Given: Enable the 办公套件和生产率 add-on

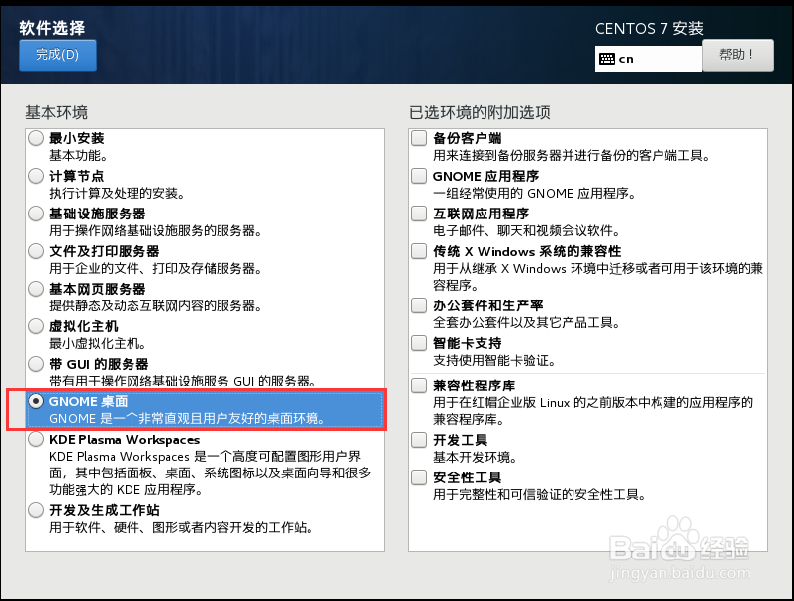Looking at the screenshot, I should pos(418,305).
